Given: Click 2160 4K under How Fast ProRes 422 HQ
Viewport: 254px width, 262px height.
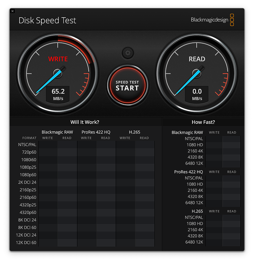Looking at the screenshot, I should 195,190.
